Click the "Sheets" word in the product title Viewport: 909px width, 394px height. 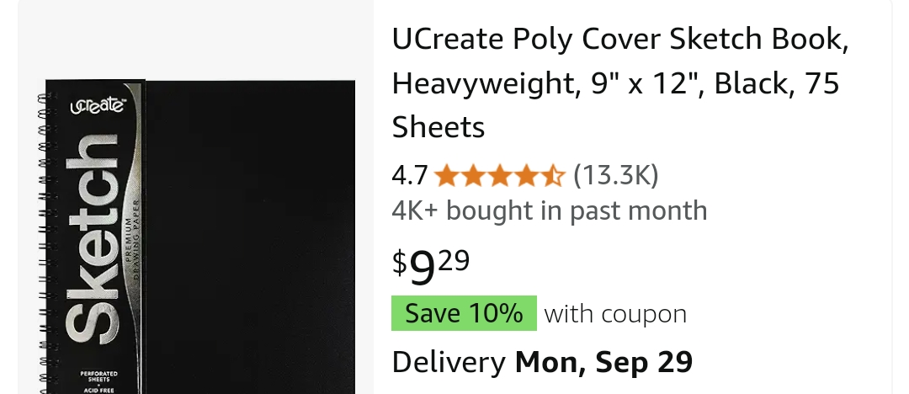439,128
